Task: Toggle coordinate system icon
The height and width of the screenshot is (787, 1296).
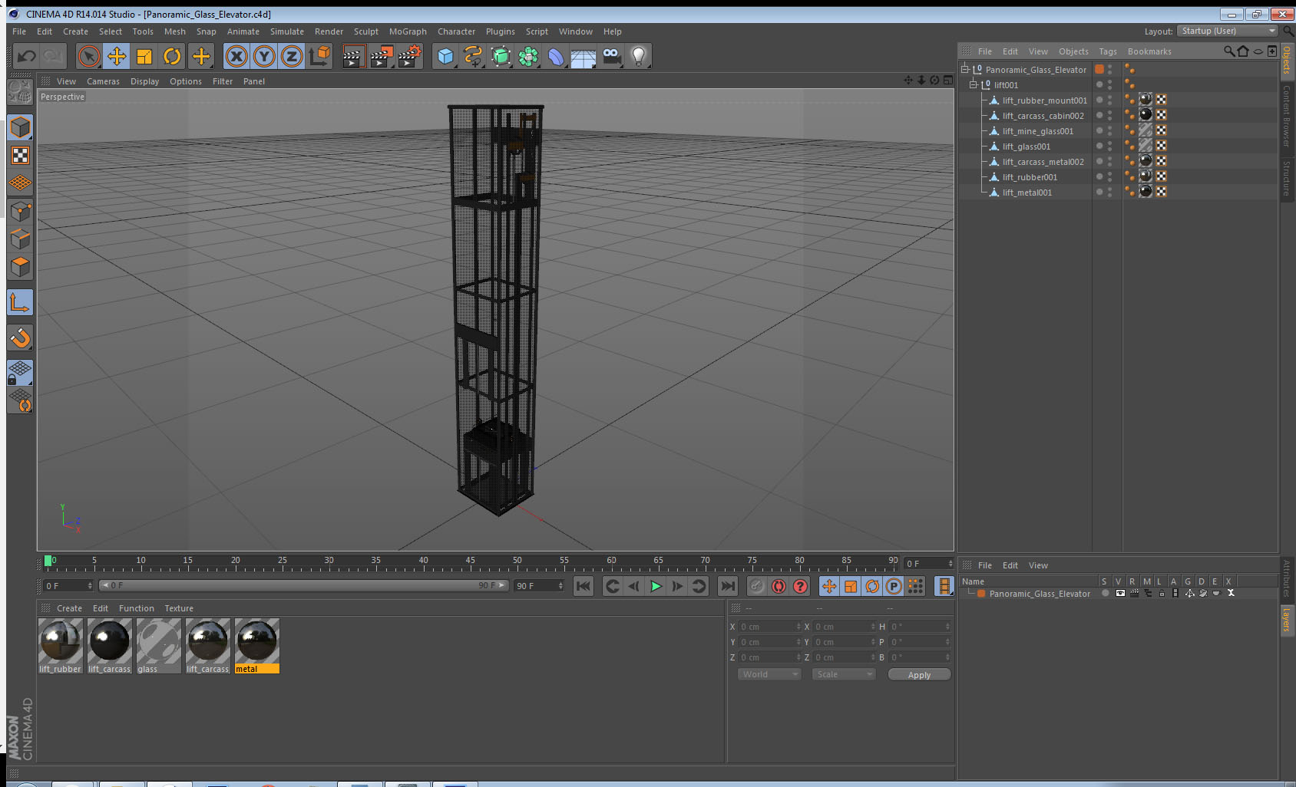Action: pos(319,56)
